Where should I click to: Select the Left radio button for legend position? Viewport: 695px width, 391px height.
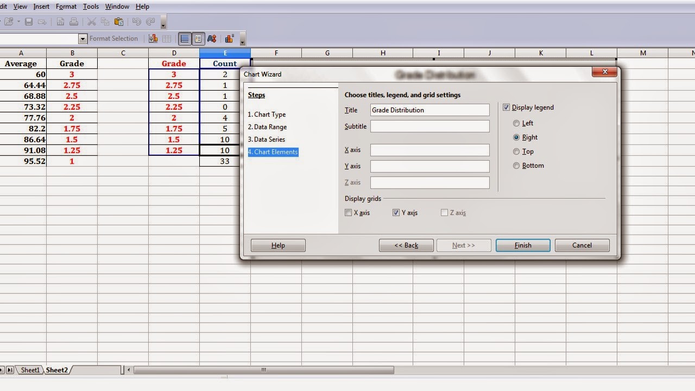[516, 123]
